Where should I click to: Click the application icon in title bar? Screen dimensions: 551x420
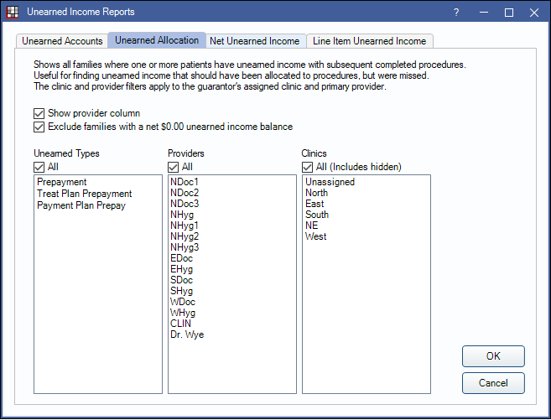point(13,12)
